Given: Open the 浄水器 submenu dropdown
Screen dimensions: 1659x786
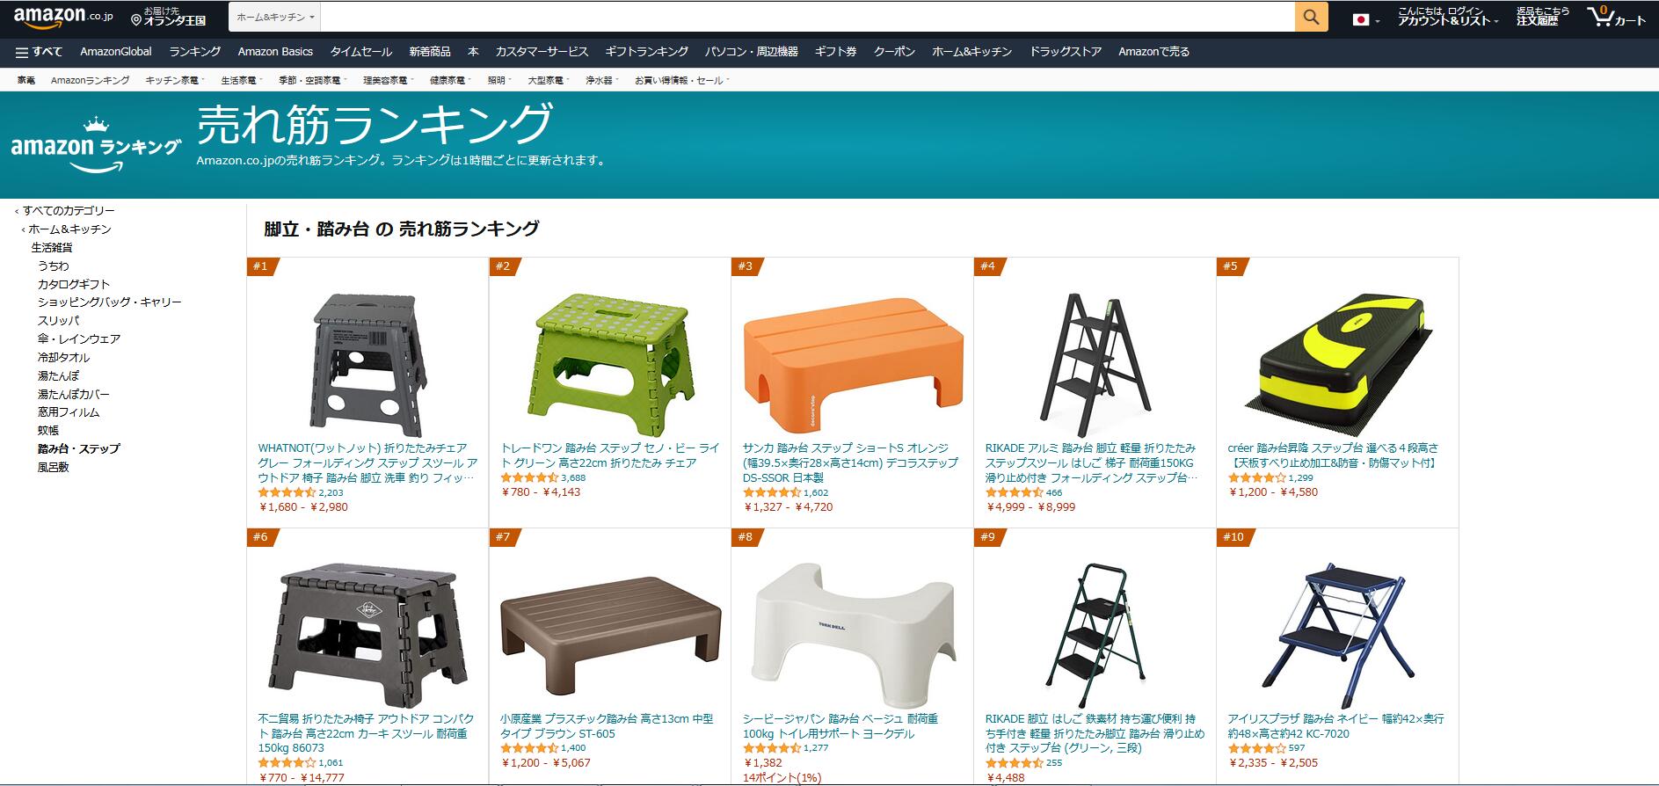Looking at the screenshot, I should click(x=601, y=80).
